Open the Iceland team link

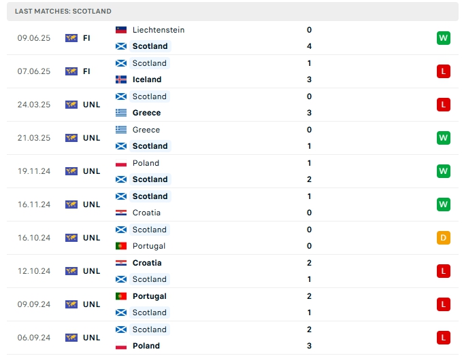tap(147, 79)
